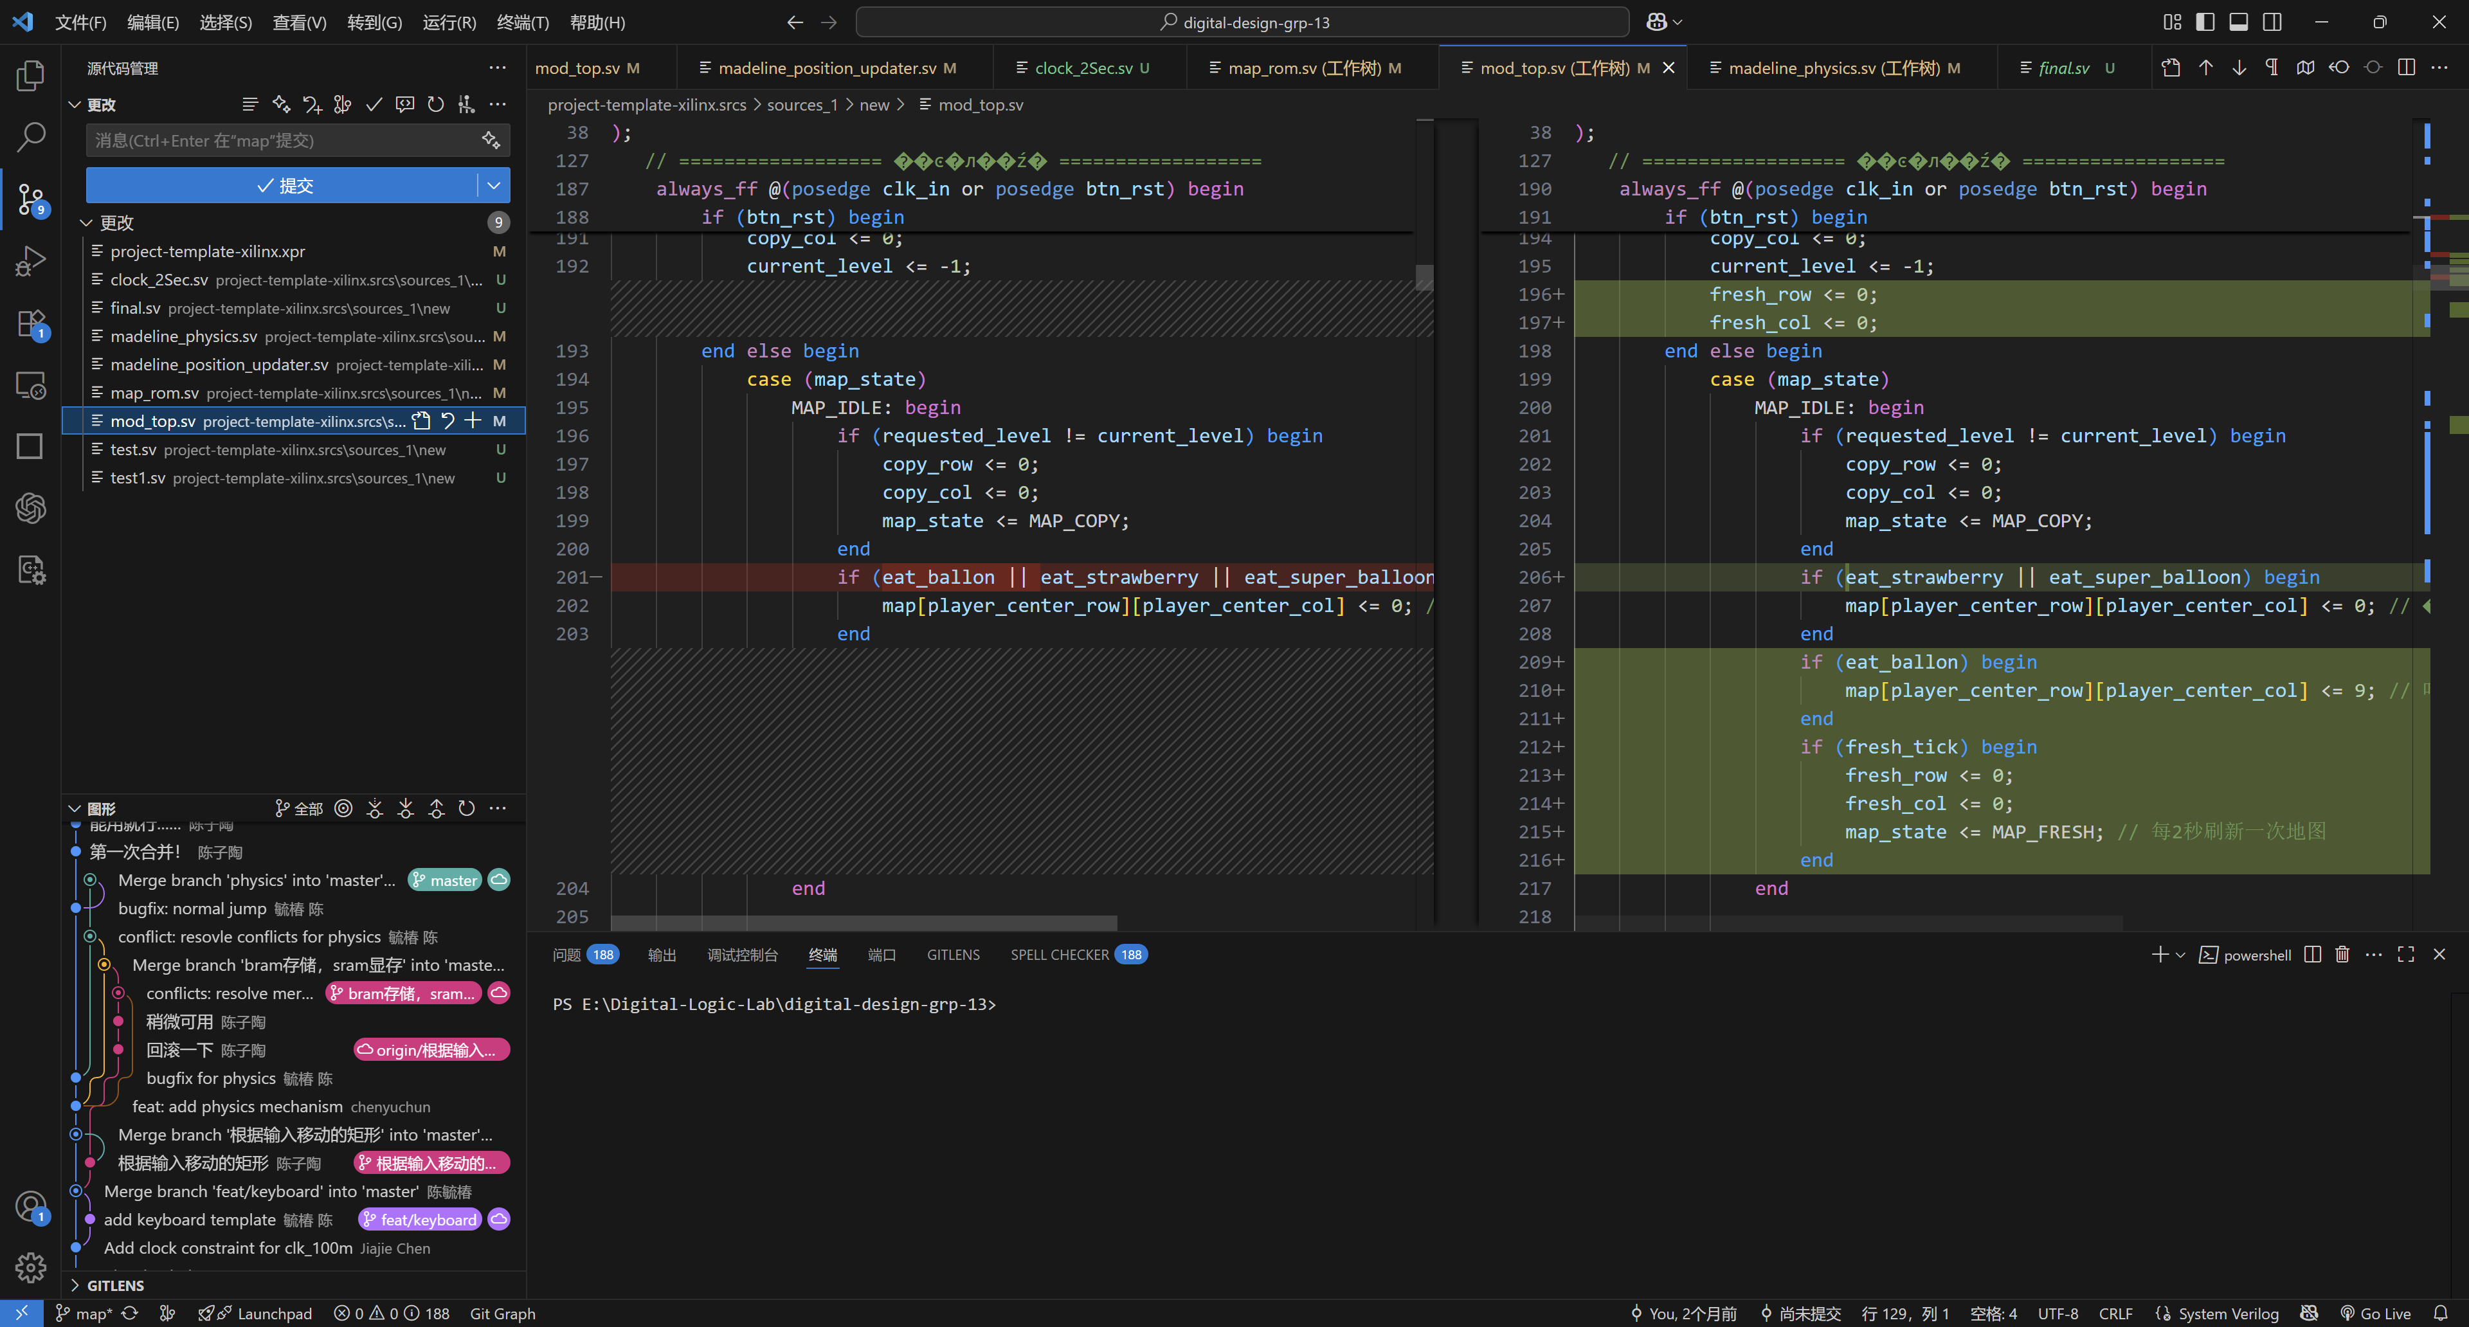Open the Accounts menu in activity bar
2469x1327 pixels.
point(31,1206)
